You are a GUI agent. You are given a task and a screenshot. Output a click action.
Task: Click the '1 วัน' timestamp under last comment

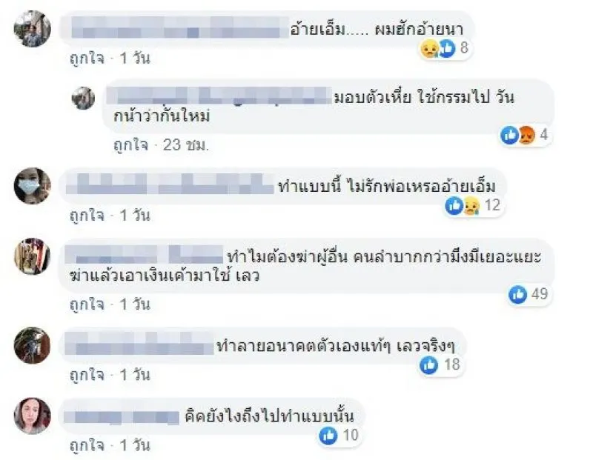[x=135, y=446]
